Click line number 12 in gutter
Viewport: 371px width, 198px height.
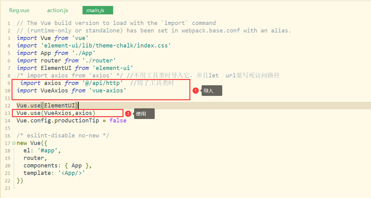(8, 106)
